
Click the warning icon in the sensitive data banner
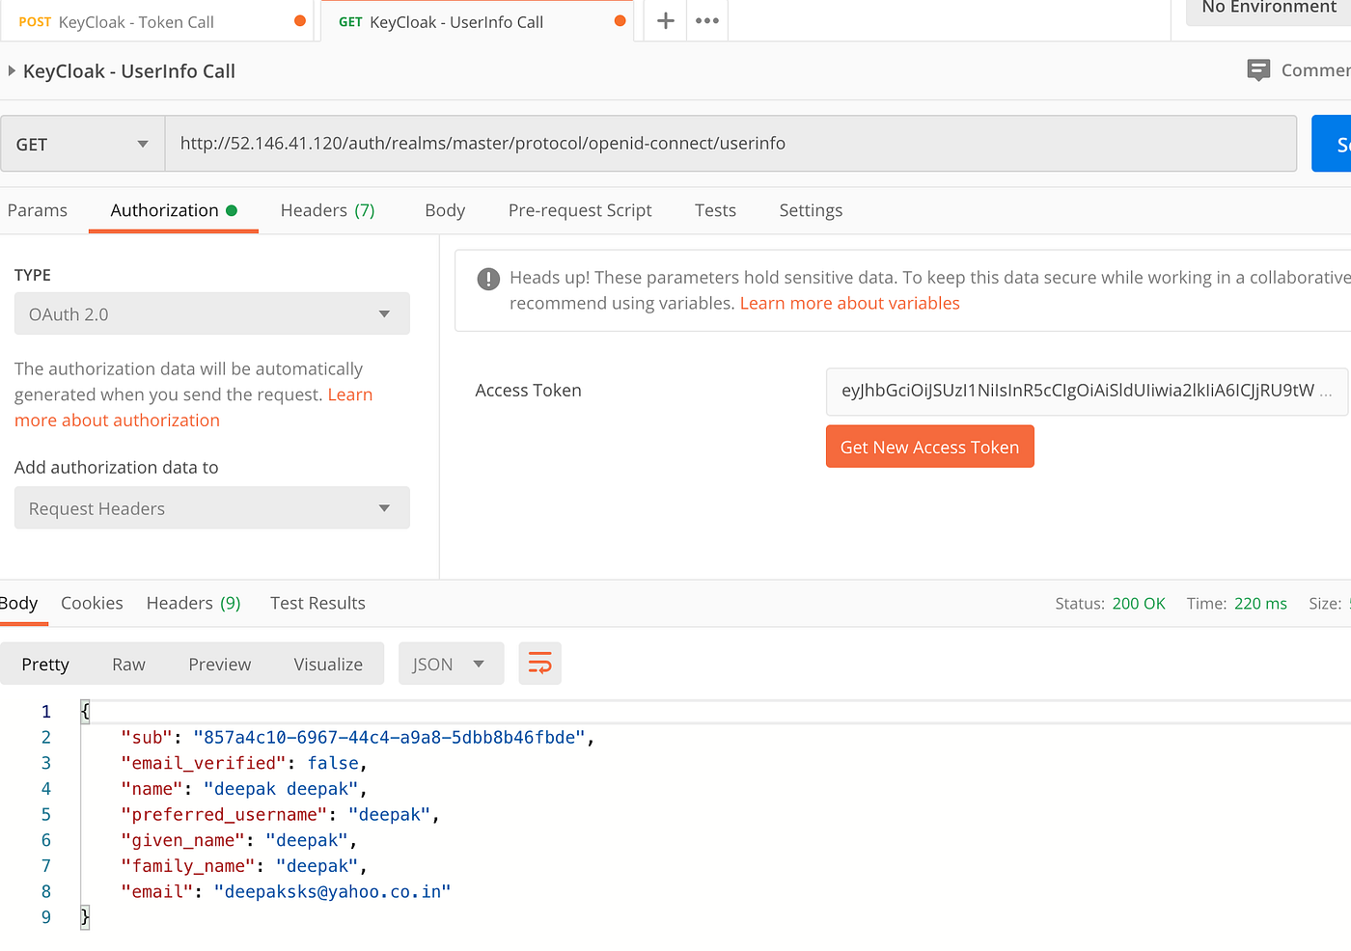pyautogui.click(x=487, y=279)
